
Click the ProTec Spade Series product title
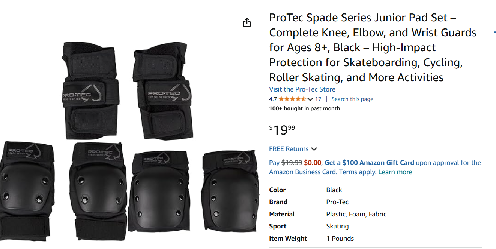click(x=373, y=47)
